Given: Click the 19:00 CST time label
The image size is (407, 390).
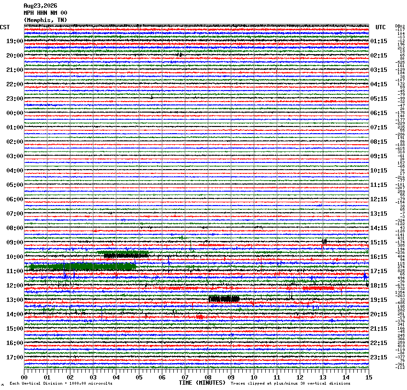Looking at the screenshot, I should 14,41.
